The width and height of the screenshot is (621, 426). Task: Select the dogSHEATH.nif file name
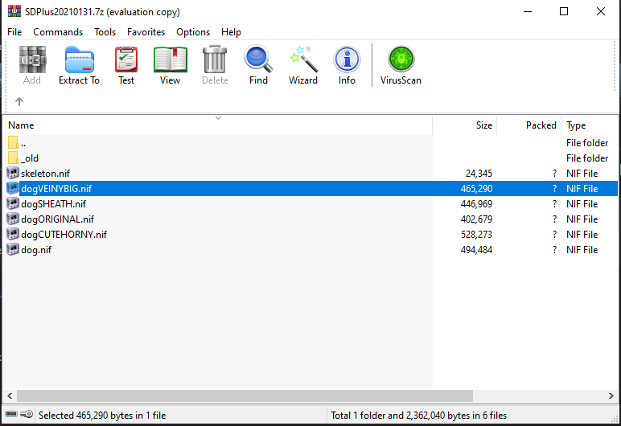[x=53, y=204]
